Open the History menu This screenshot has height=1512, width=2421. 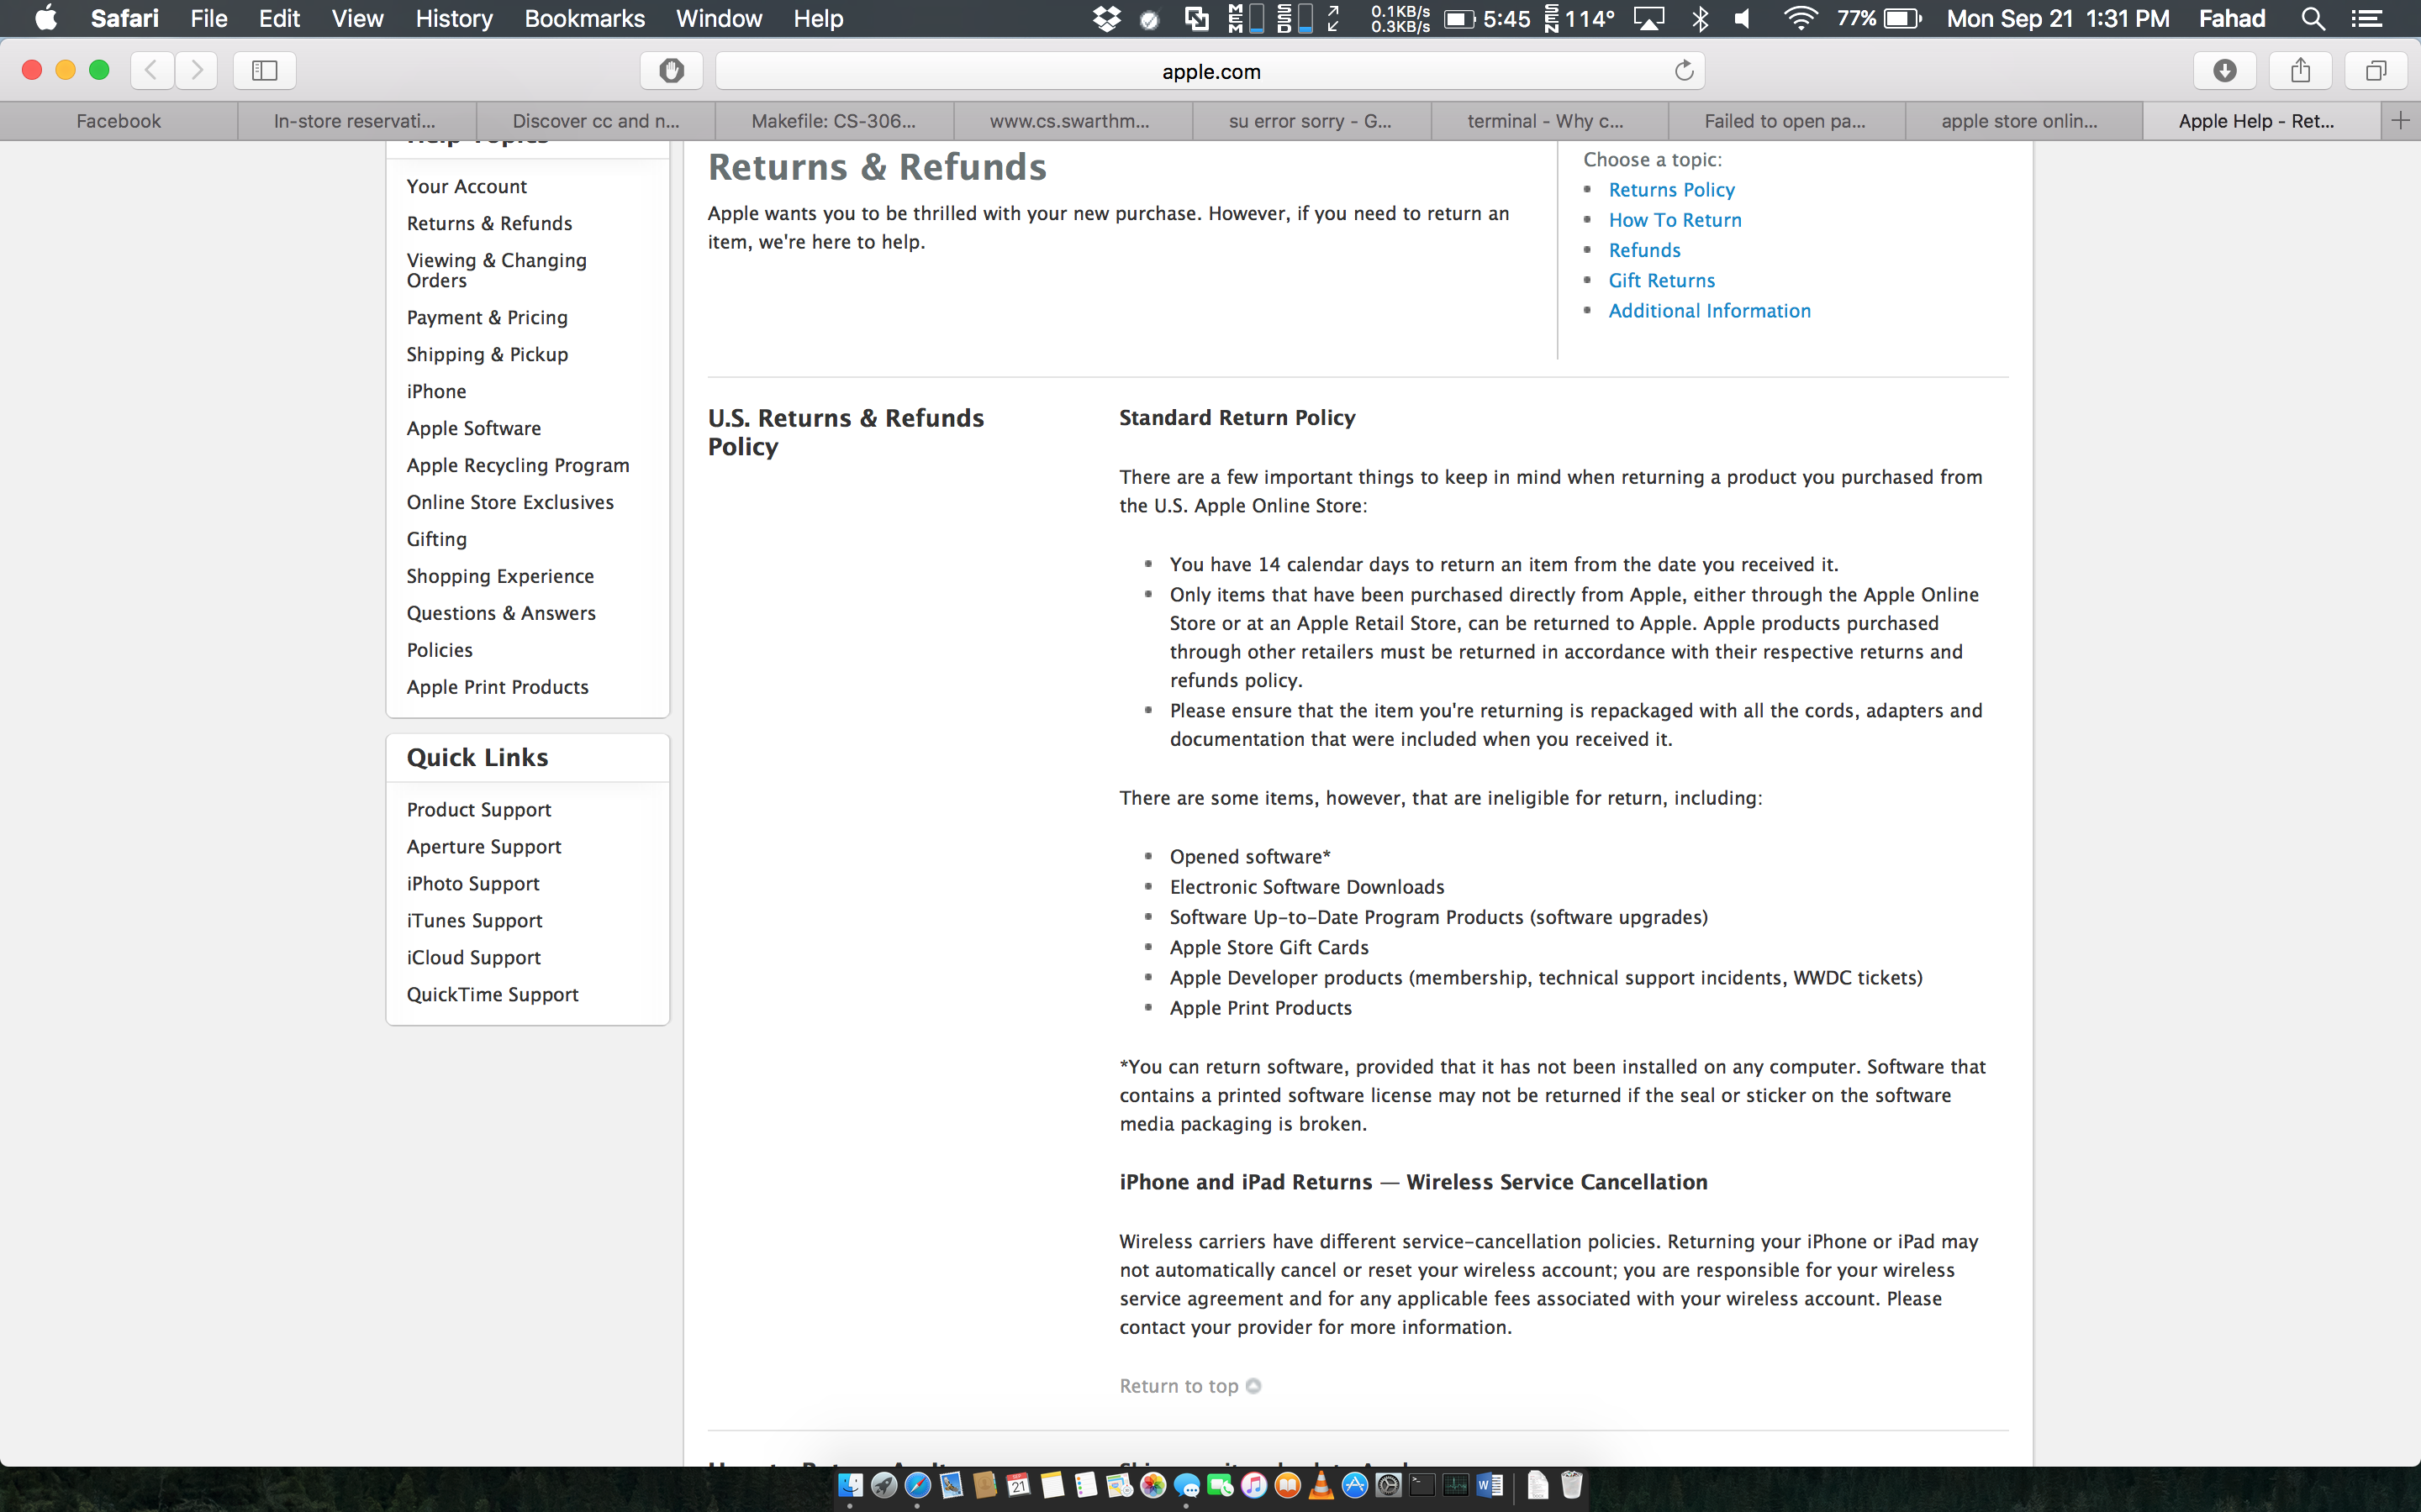tap(454, 18)
